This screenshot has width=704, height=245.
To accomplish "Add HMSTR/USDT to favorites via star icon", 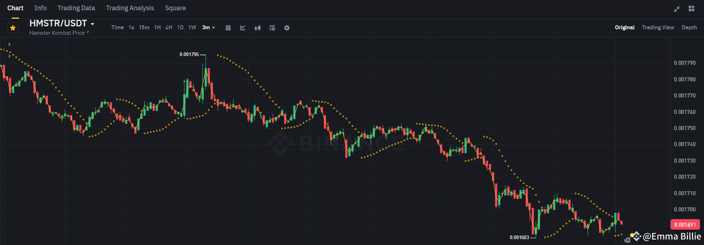I will 12,27.
